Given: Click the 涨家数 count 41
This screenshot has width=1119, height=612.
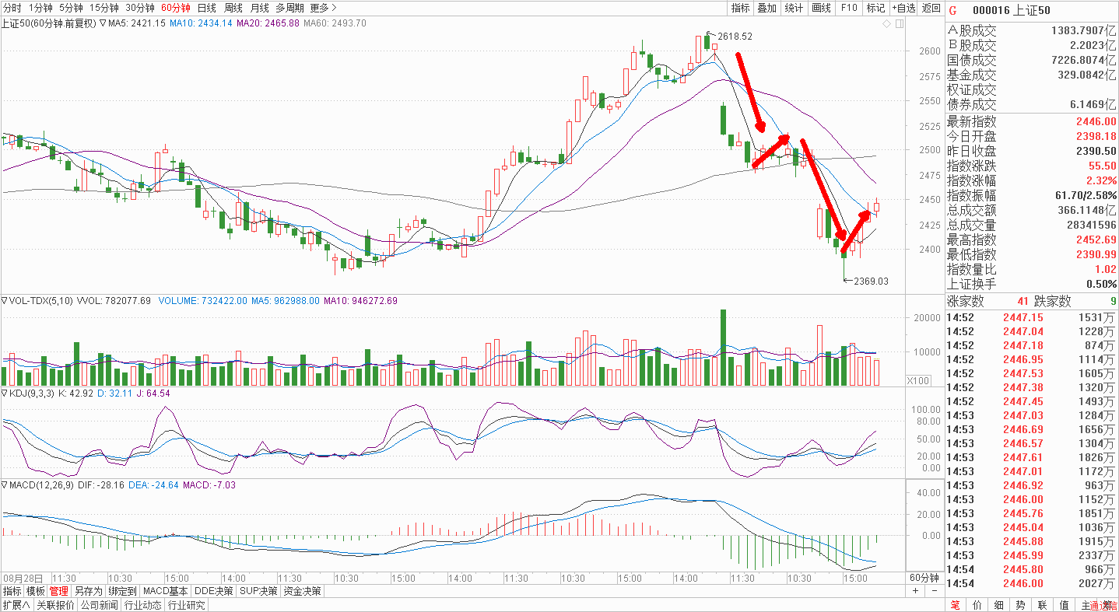Looking at the screenshot, I should pos(1023,301).
